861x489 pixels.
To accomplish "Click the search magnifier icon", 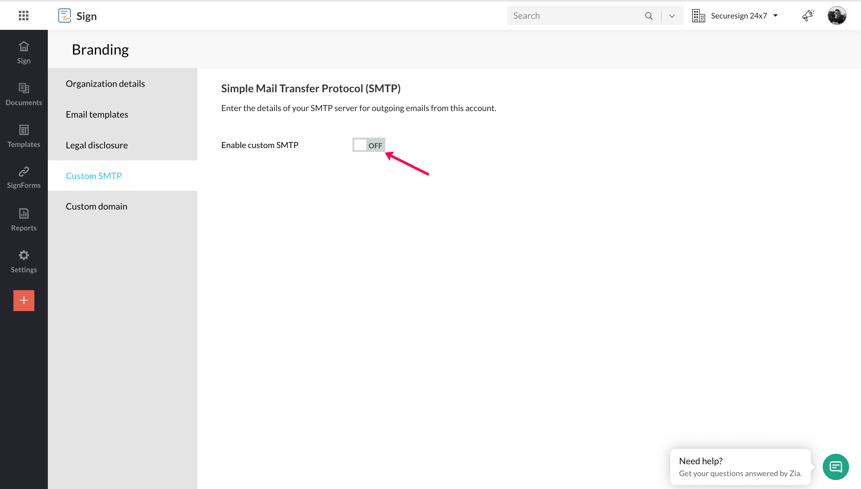I will [649, 16].
